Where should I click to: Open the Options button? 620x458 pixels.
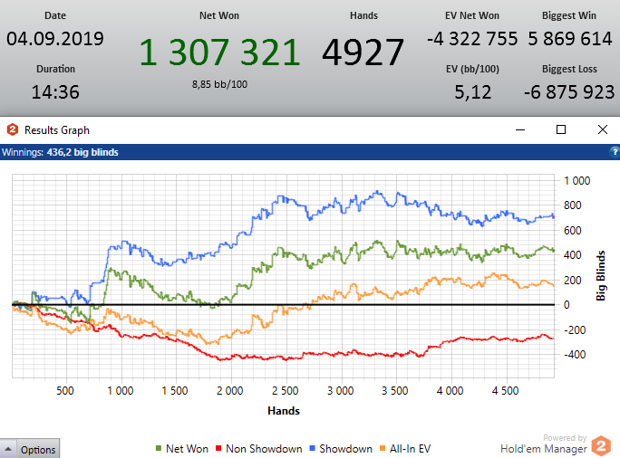38,449
